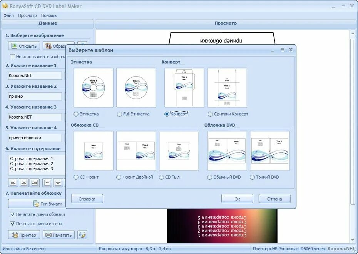Click the Принтер printer setup icon
The width and height of the screenshot is (358, 254).
point(15,235)
